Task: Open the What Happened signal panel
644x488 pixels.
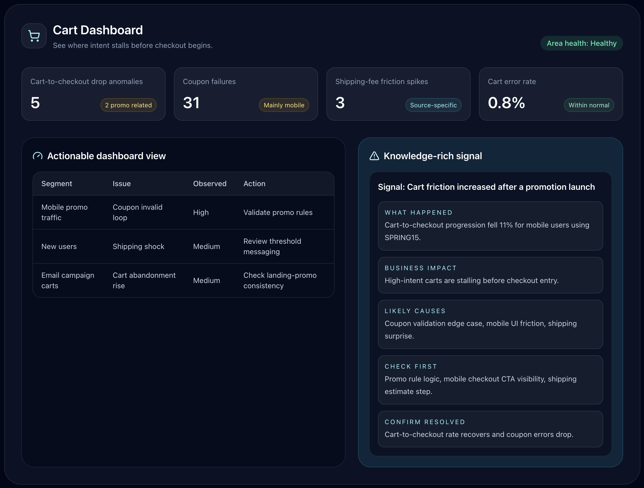Action: (x=490, y=225)
